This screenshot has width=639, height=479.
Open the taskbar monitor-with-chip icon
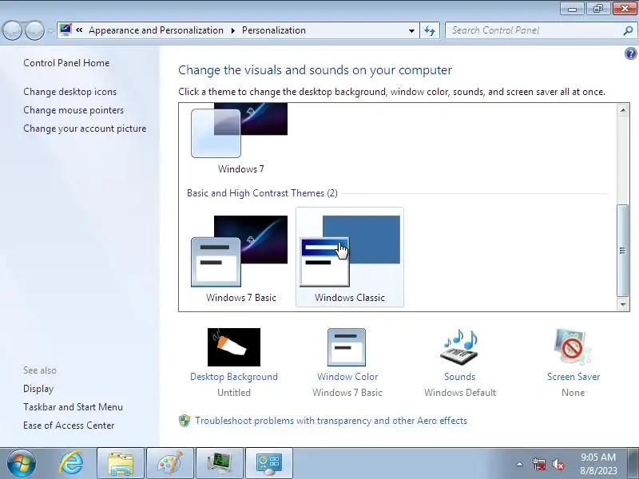click(219, 463)
